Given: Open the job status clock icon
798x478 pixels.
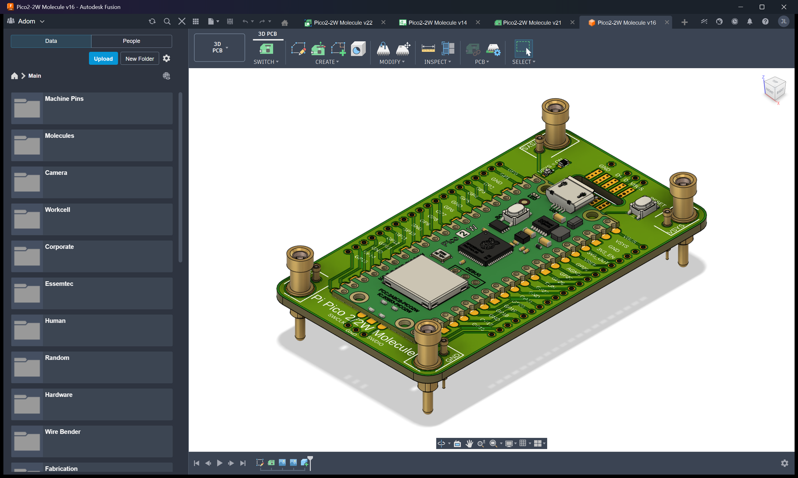Looking at the screenshot, I should click(734, 21).
